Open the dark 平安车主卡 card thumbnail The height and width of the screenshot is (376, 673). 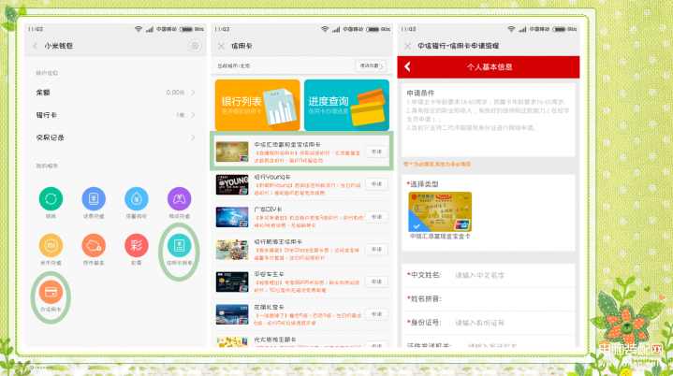232,282
